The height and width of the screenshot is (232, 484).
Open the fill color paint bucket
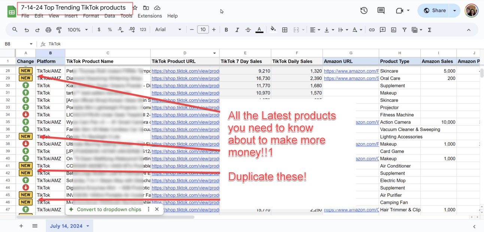(x=273, y=30)
